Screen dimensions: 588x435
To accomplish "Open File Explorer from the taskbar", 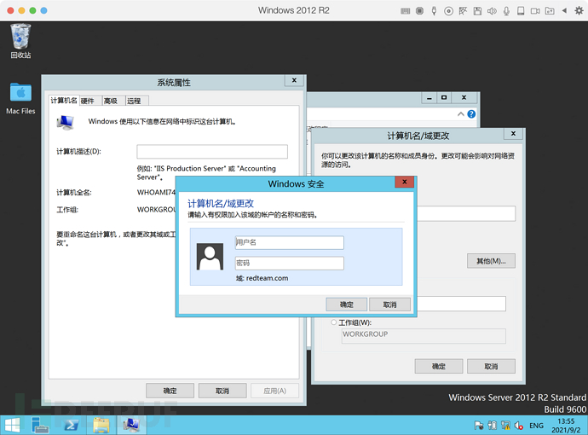I will tap(101, 425).
